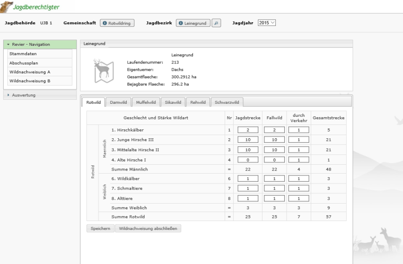Image resolution: width=403 pixels, height=264 pixels.
Task: Click Fallwild field for Alte Hirsche I
Action: pyautogui.click(x=274, y=159)
